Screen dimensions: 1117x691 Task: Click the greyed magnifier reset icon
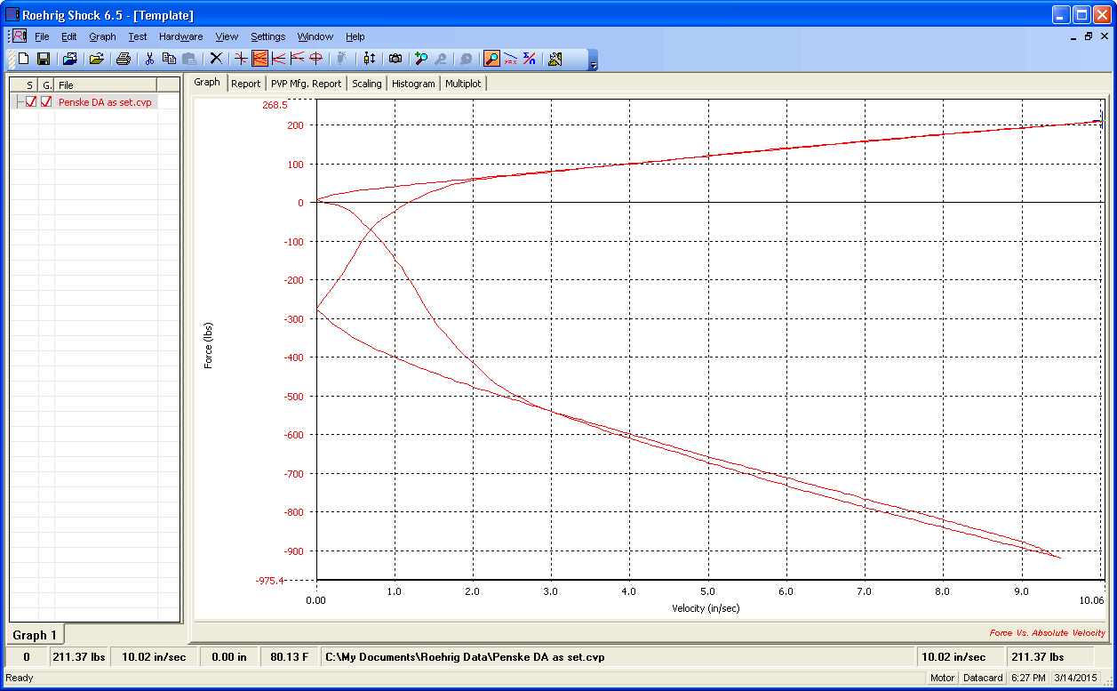[x=466, y=59]
